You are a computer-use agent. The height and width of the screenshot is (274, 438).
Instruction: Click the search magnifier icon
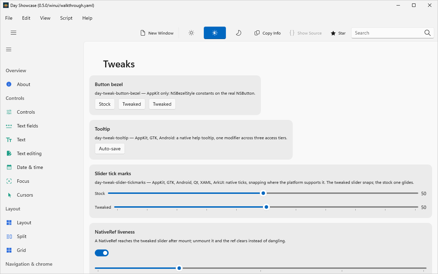[428, 33]
